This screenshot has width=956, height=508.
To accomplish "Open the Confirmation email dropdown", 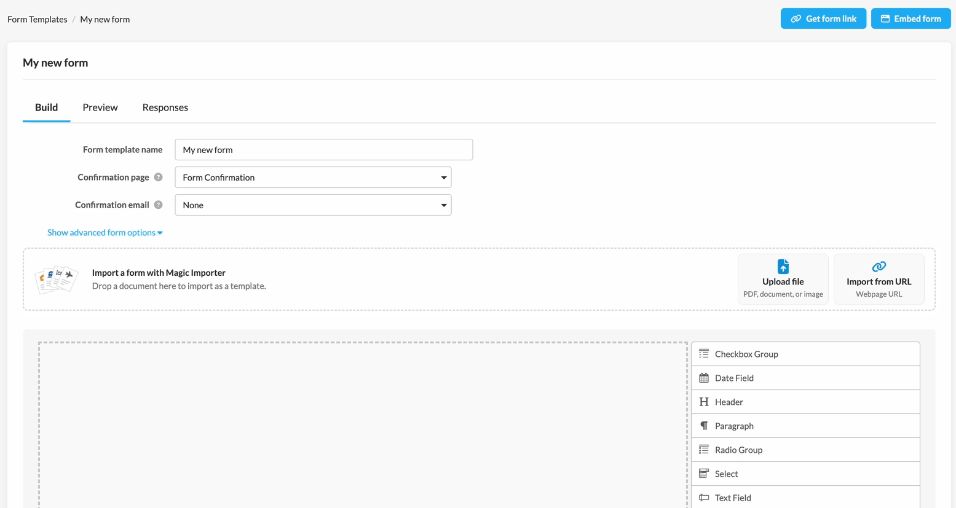I will [313, 205].
